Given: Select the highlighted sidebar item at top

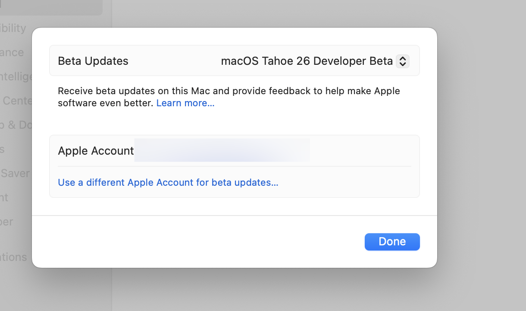Looking at the screenshot, I should (x=51, y=7).
